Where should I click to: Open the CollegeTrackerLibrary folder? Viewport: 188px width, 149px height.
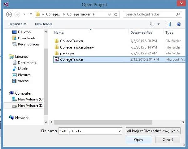coord(77,47)
